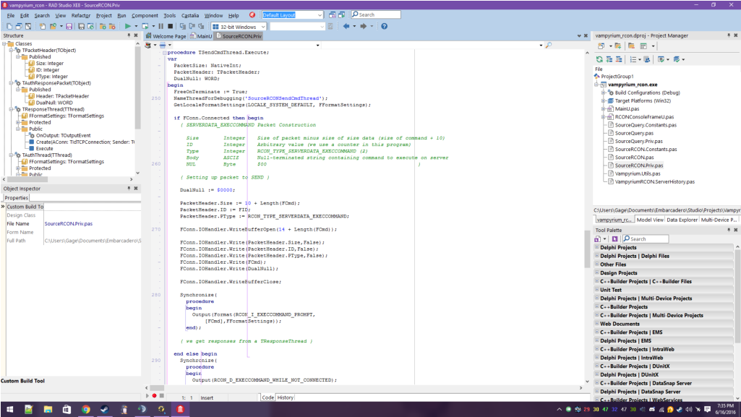This screenshot has width=741, height=417.
Task: Click Remove Project icon in Project Manager
Action: pyautogui.click(x=631, y=46)
